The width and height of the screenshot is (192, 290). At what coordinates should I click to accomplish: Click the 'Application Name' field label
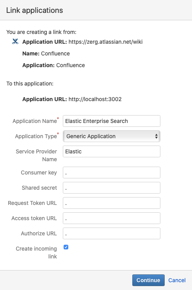point(35,121)
